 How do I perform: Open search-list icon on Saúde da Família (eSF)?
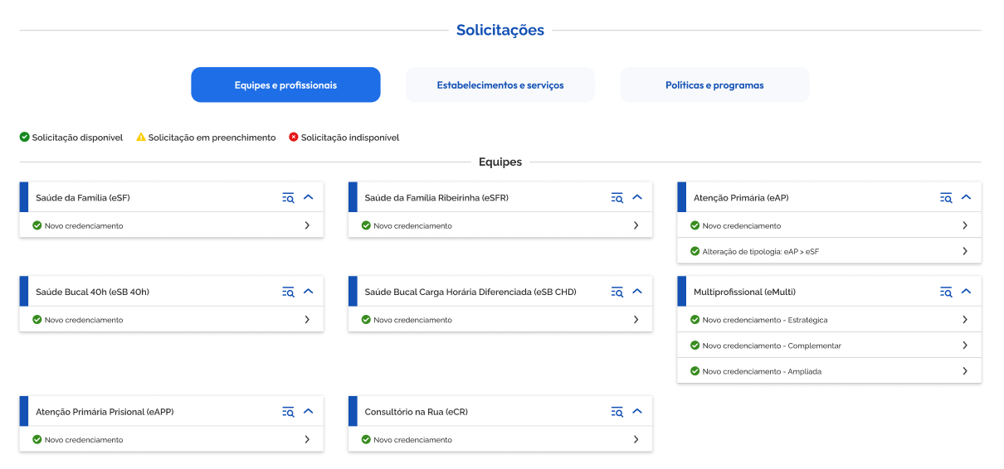[x=288, y=198]
